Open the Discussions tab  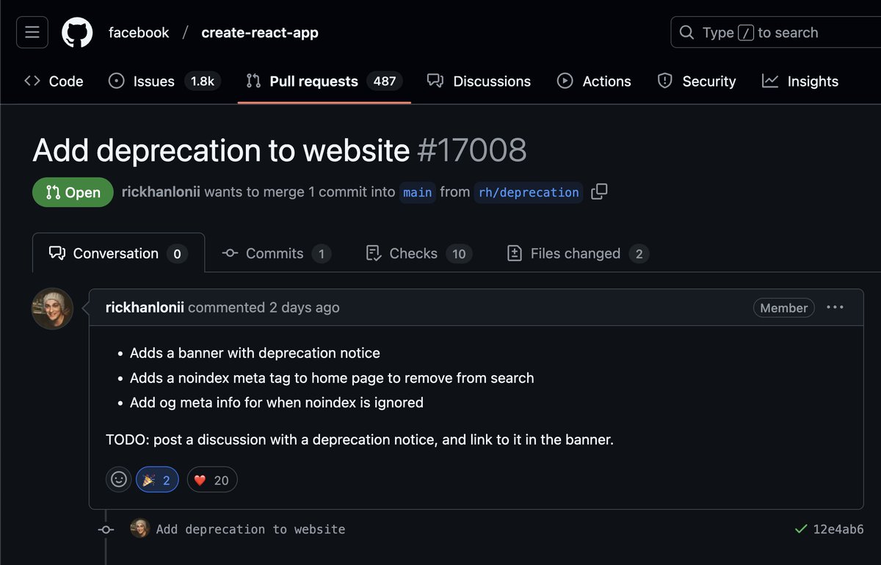coord(479,81)
